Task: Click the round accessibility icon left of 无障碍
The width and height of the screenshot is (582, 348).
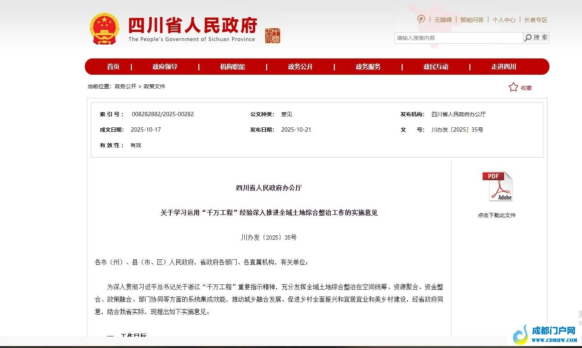Action: click(421, 19)
